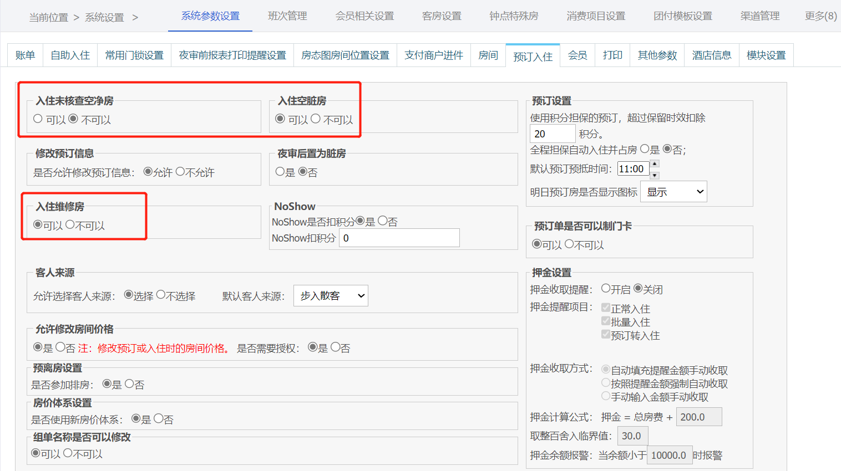
Task: Select 是 for 夜审后置为脏房
Action: (x=280, y=172)
